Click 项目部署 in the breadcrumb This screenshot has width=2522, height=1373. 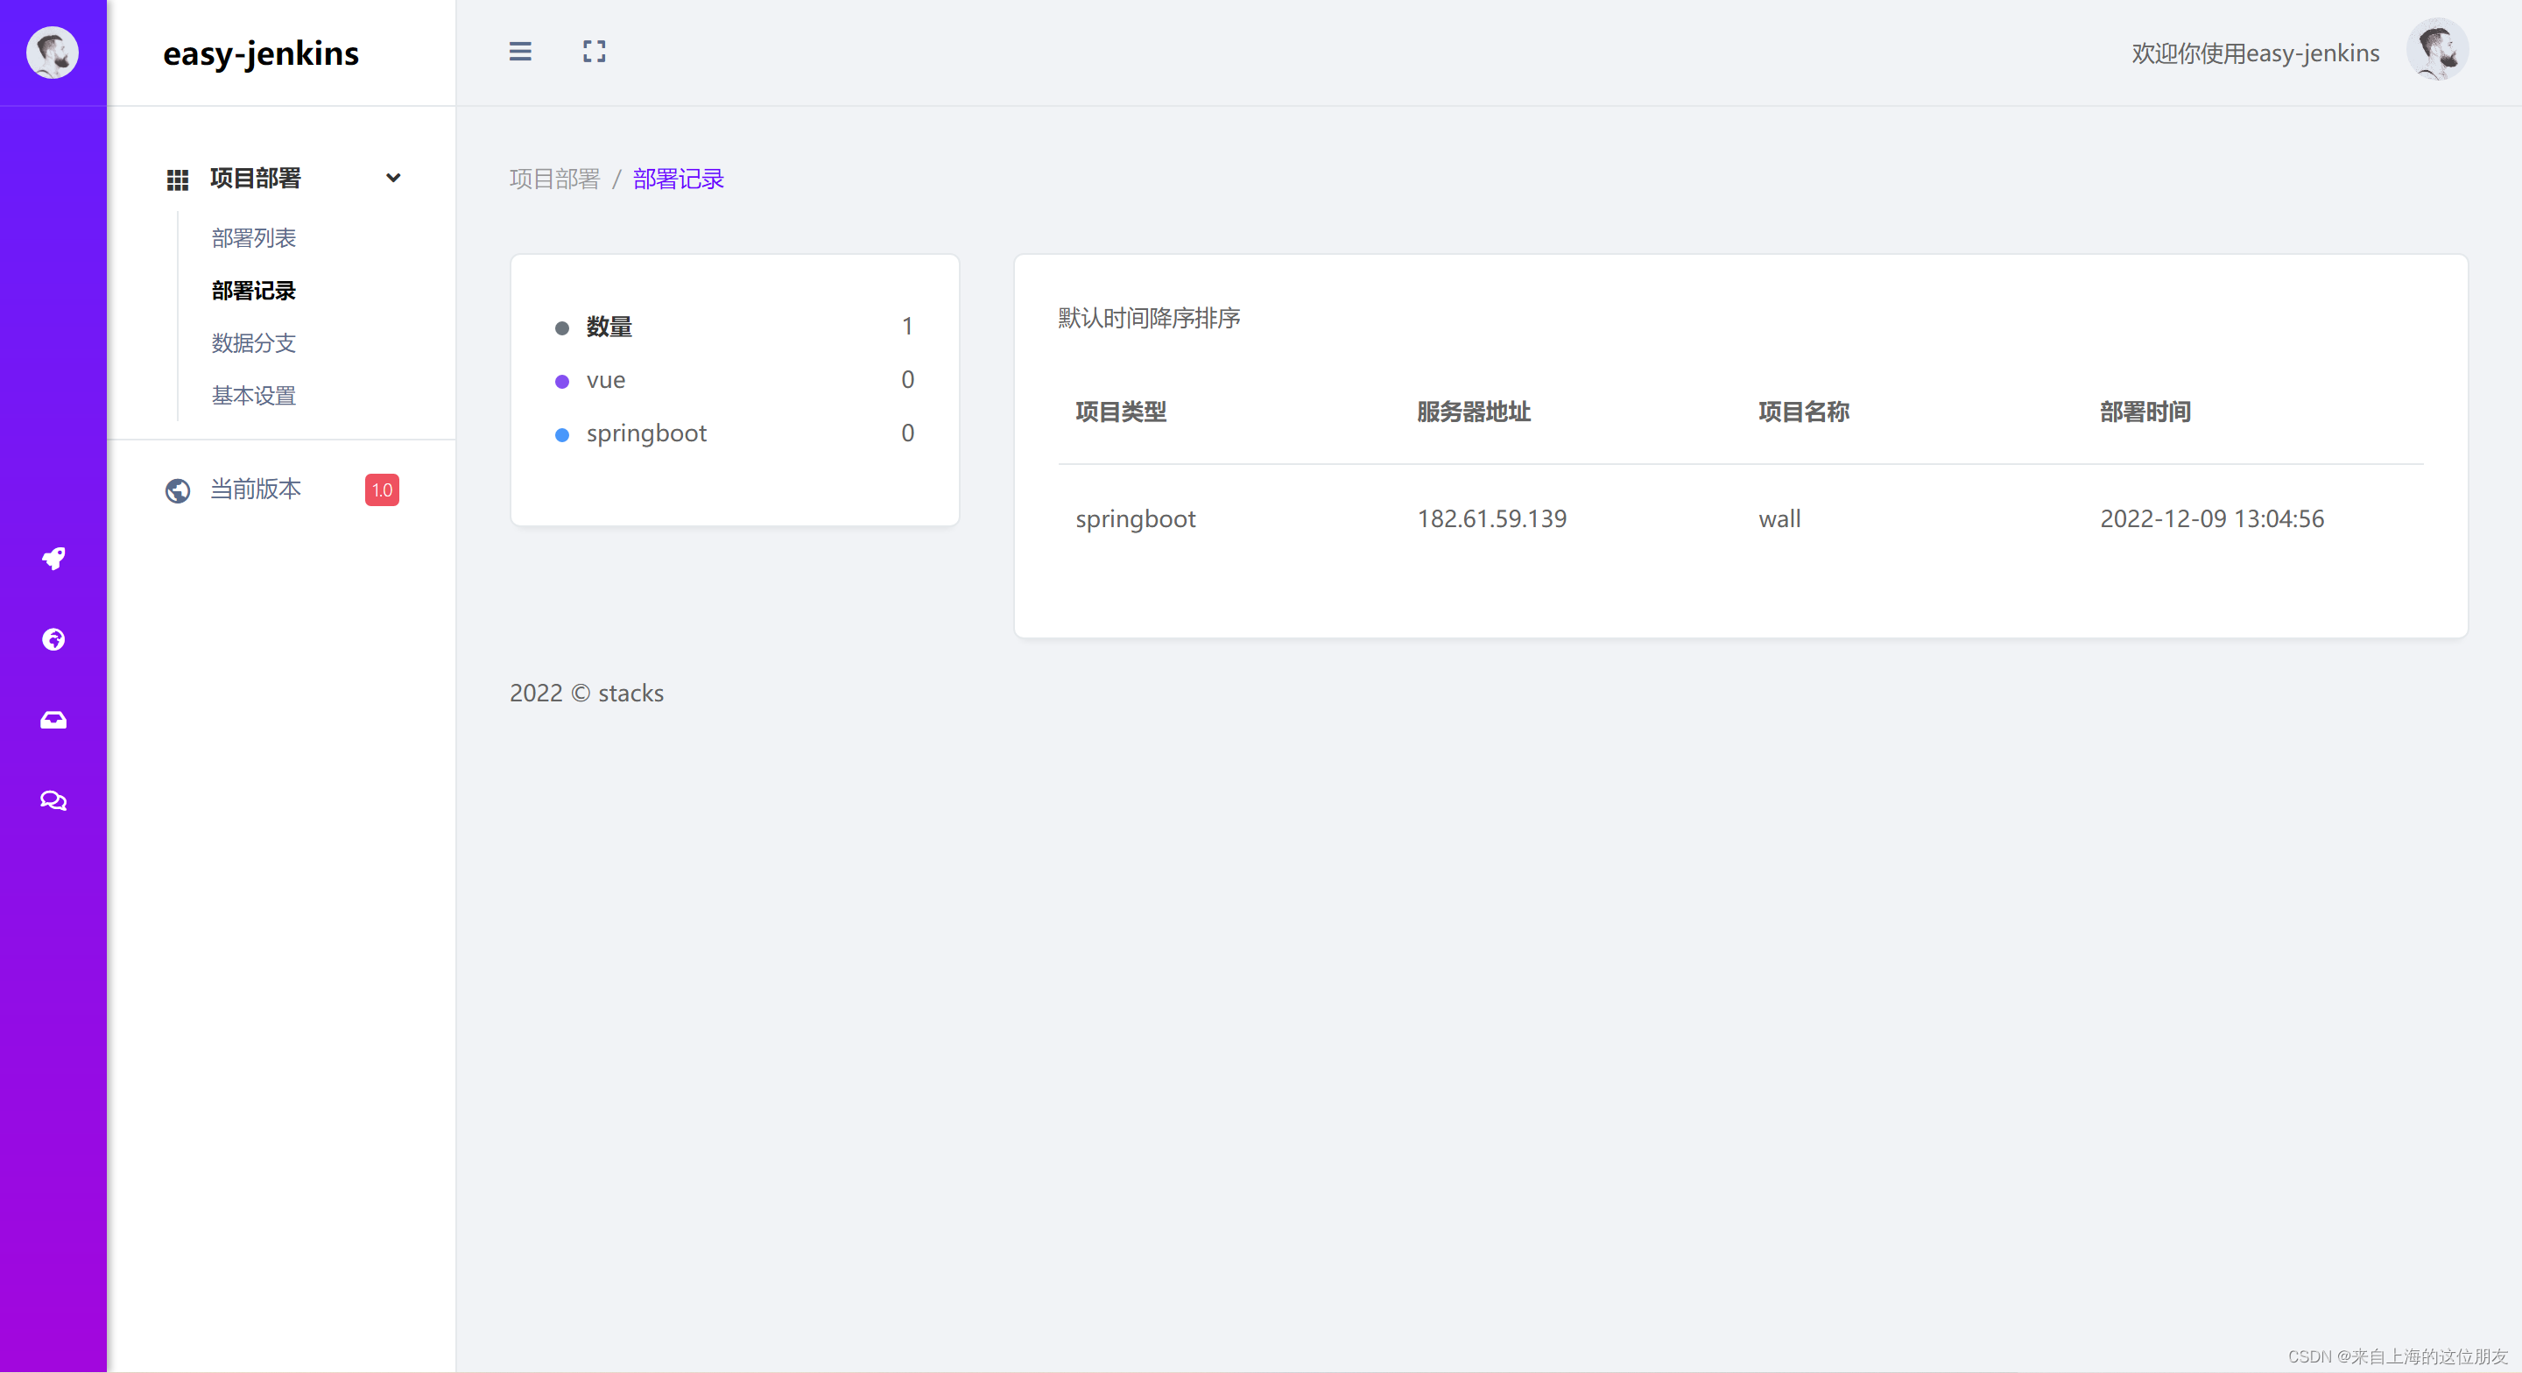coord(554,179)
